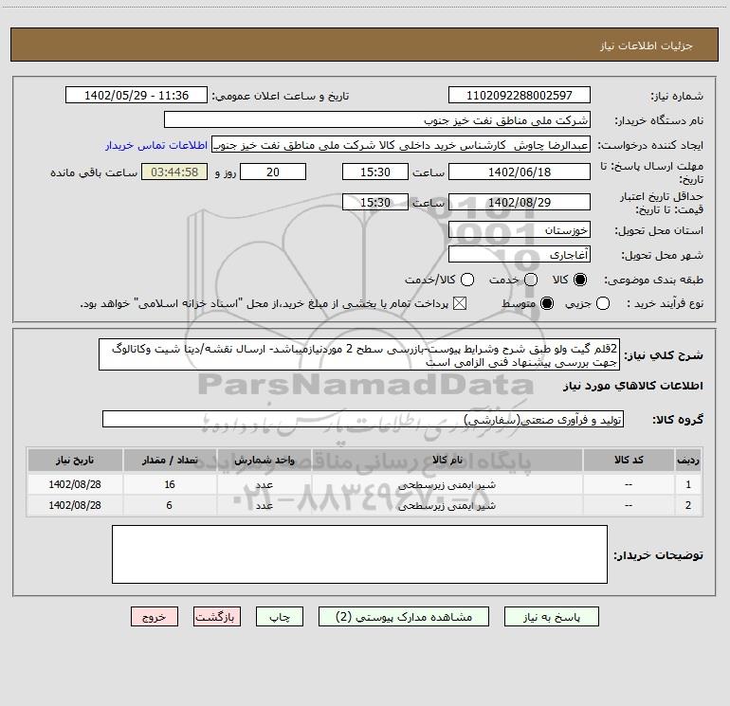Click the گروه کالا field
The height and width of the screenshot is (706, 730).
(362, 419)
